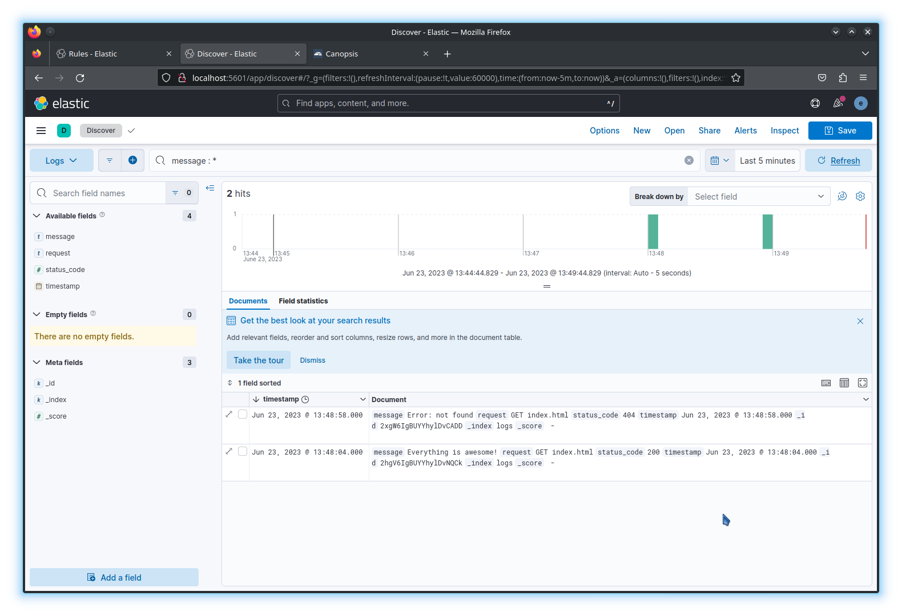The height and width of the screenshot is (616, 902).
Task: Click the 13:48 histogram bar
Action: click(653, 232)
